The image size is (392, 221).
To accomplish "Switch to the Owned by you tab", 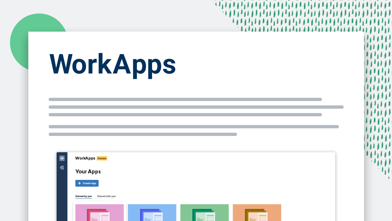I will coord(83,196).
